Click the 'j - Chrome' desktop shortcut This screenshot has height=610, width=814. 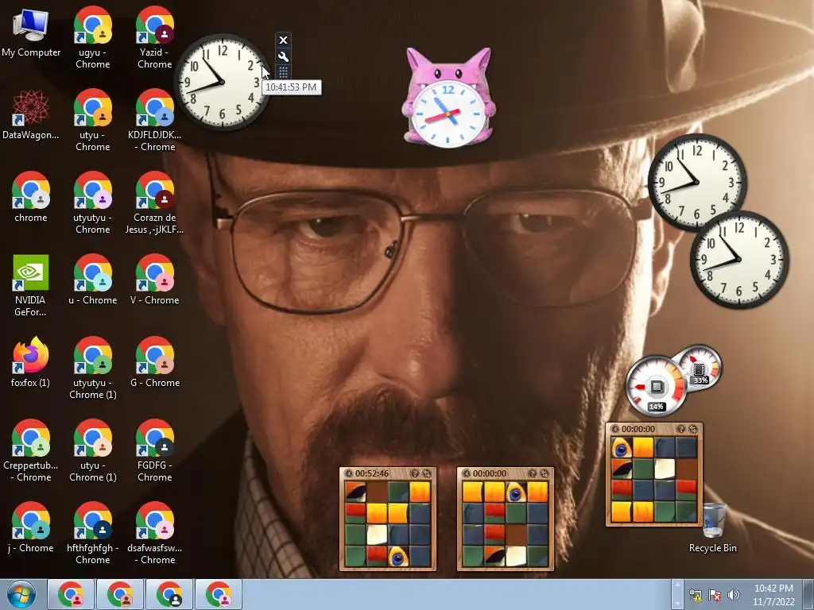pyautogui.click(x=31, y=527)
